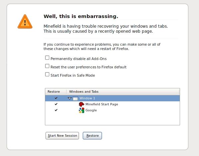Check Reset the user preferences to Firefox default
This screenshot has width=199, height=156.
(x=47, y=66)
